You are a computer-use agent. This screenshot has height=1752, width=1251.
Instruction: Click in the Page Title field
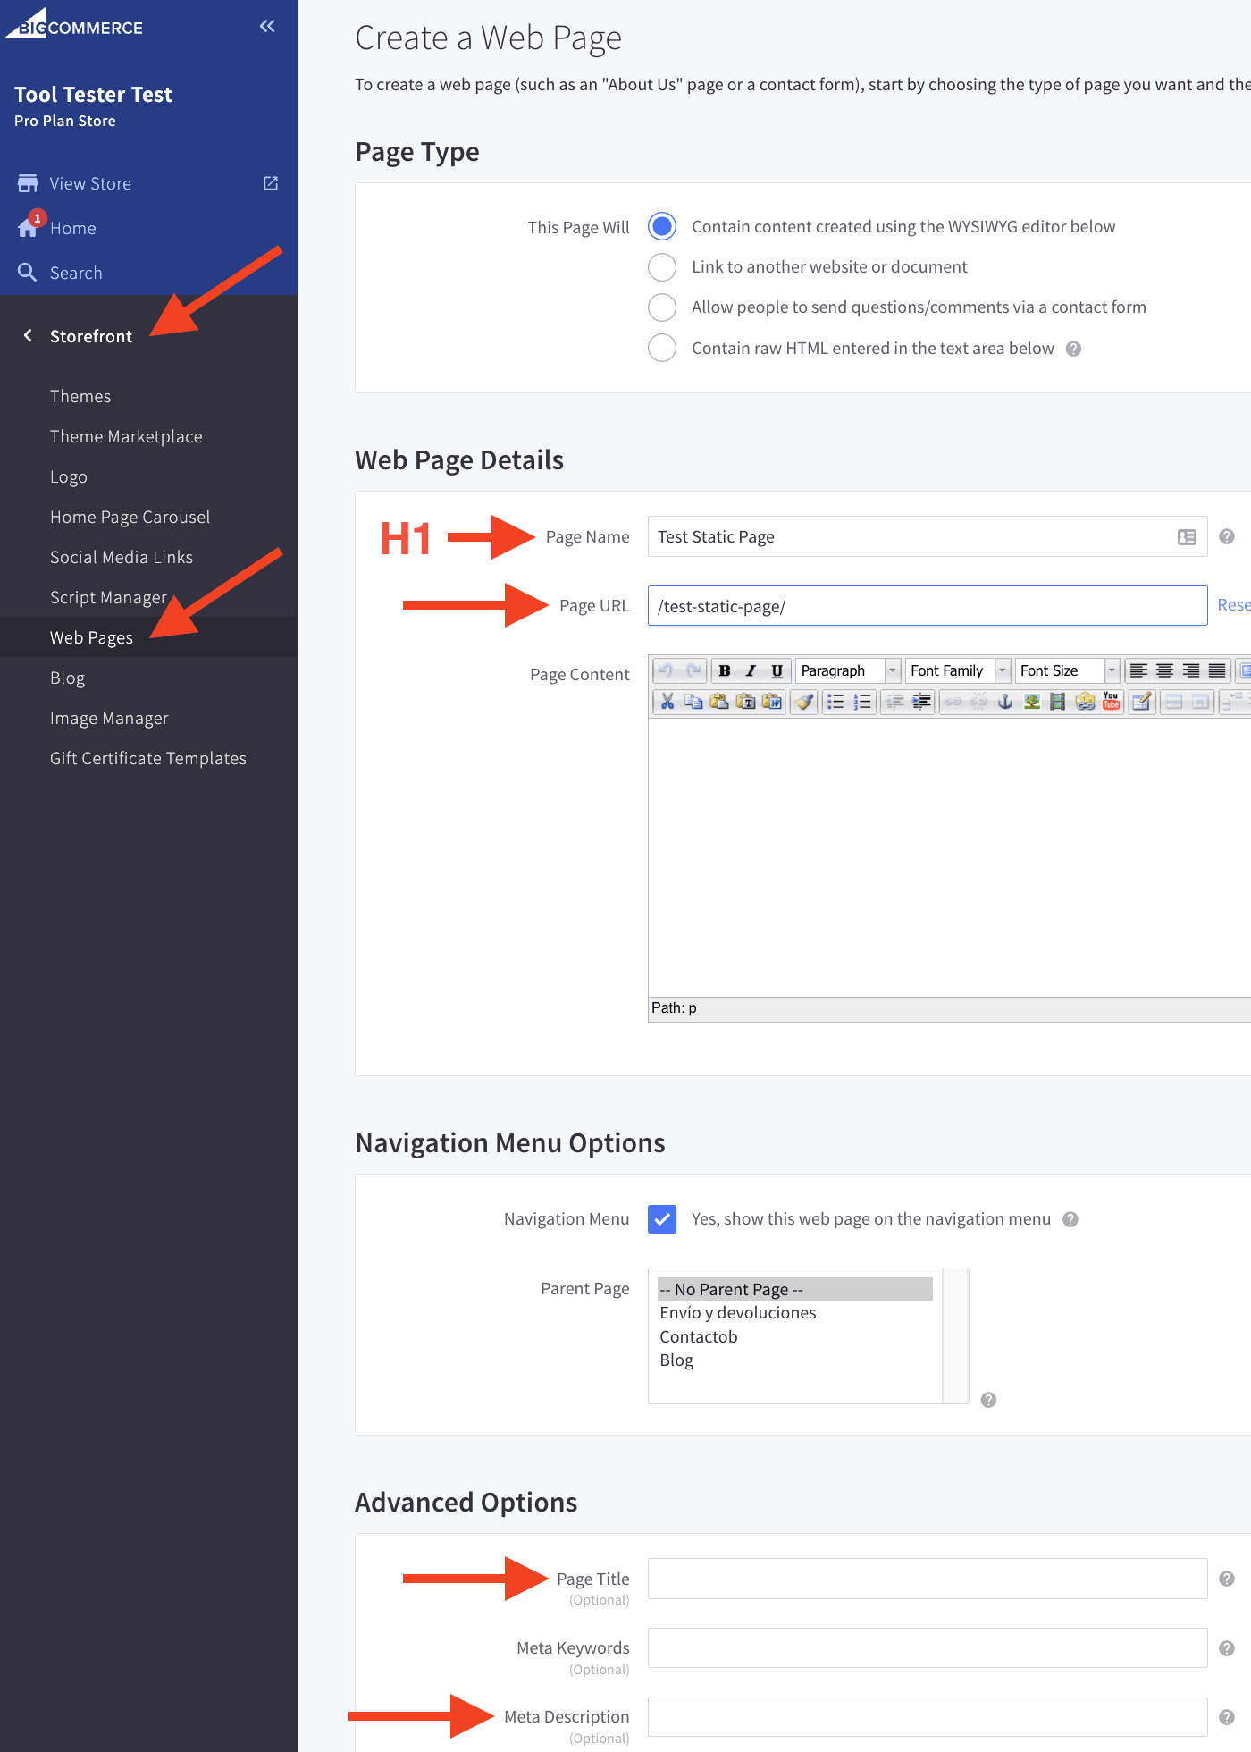point(928,1579)
